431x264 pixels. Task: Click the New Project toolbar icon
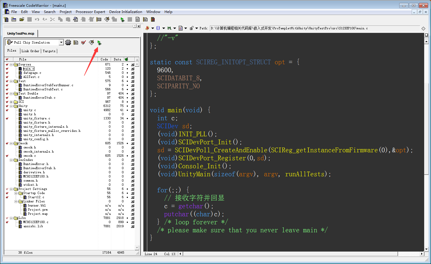14,19
